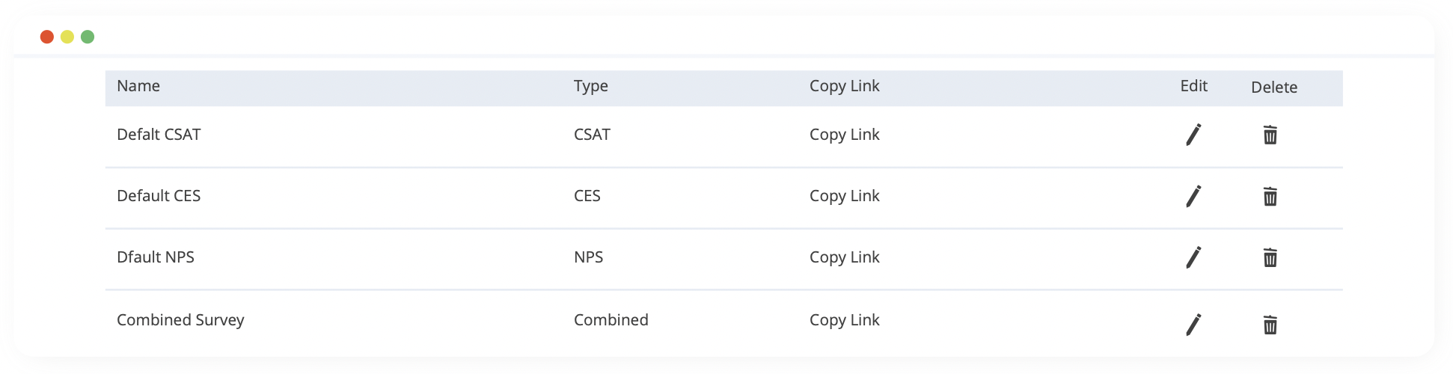Delete the Dfault NPS survey
Image resolution: width=1453 pixels, height=374 pixels.
coord(1270,258)
